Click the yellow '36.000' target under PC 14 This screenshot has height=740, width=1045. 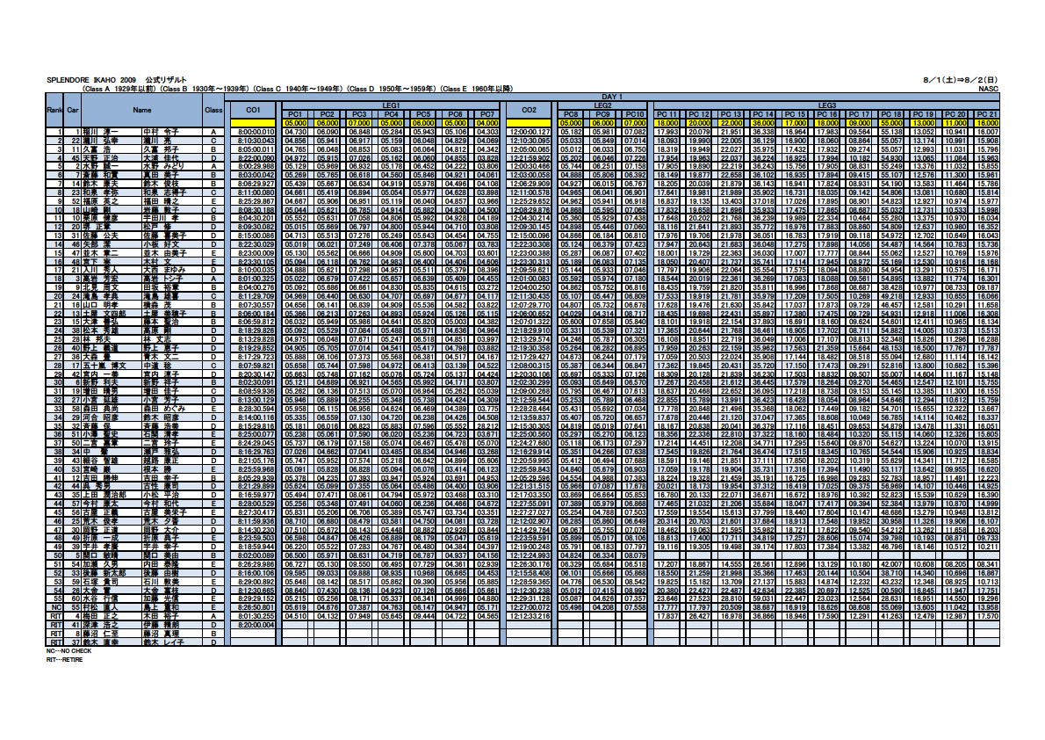click(x=763, y=123)
